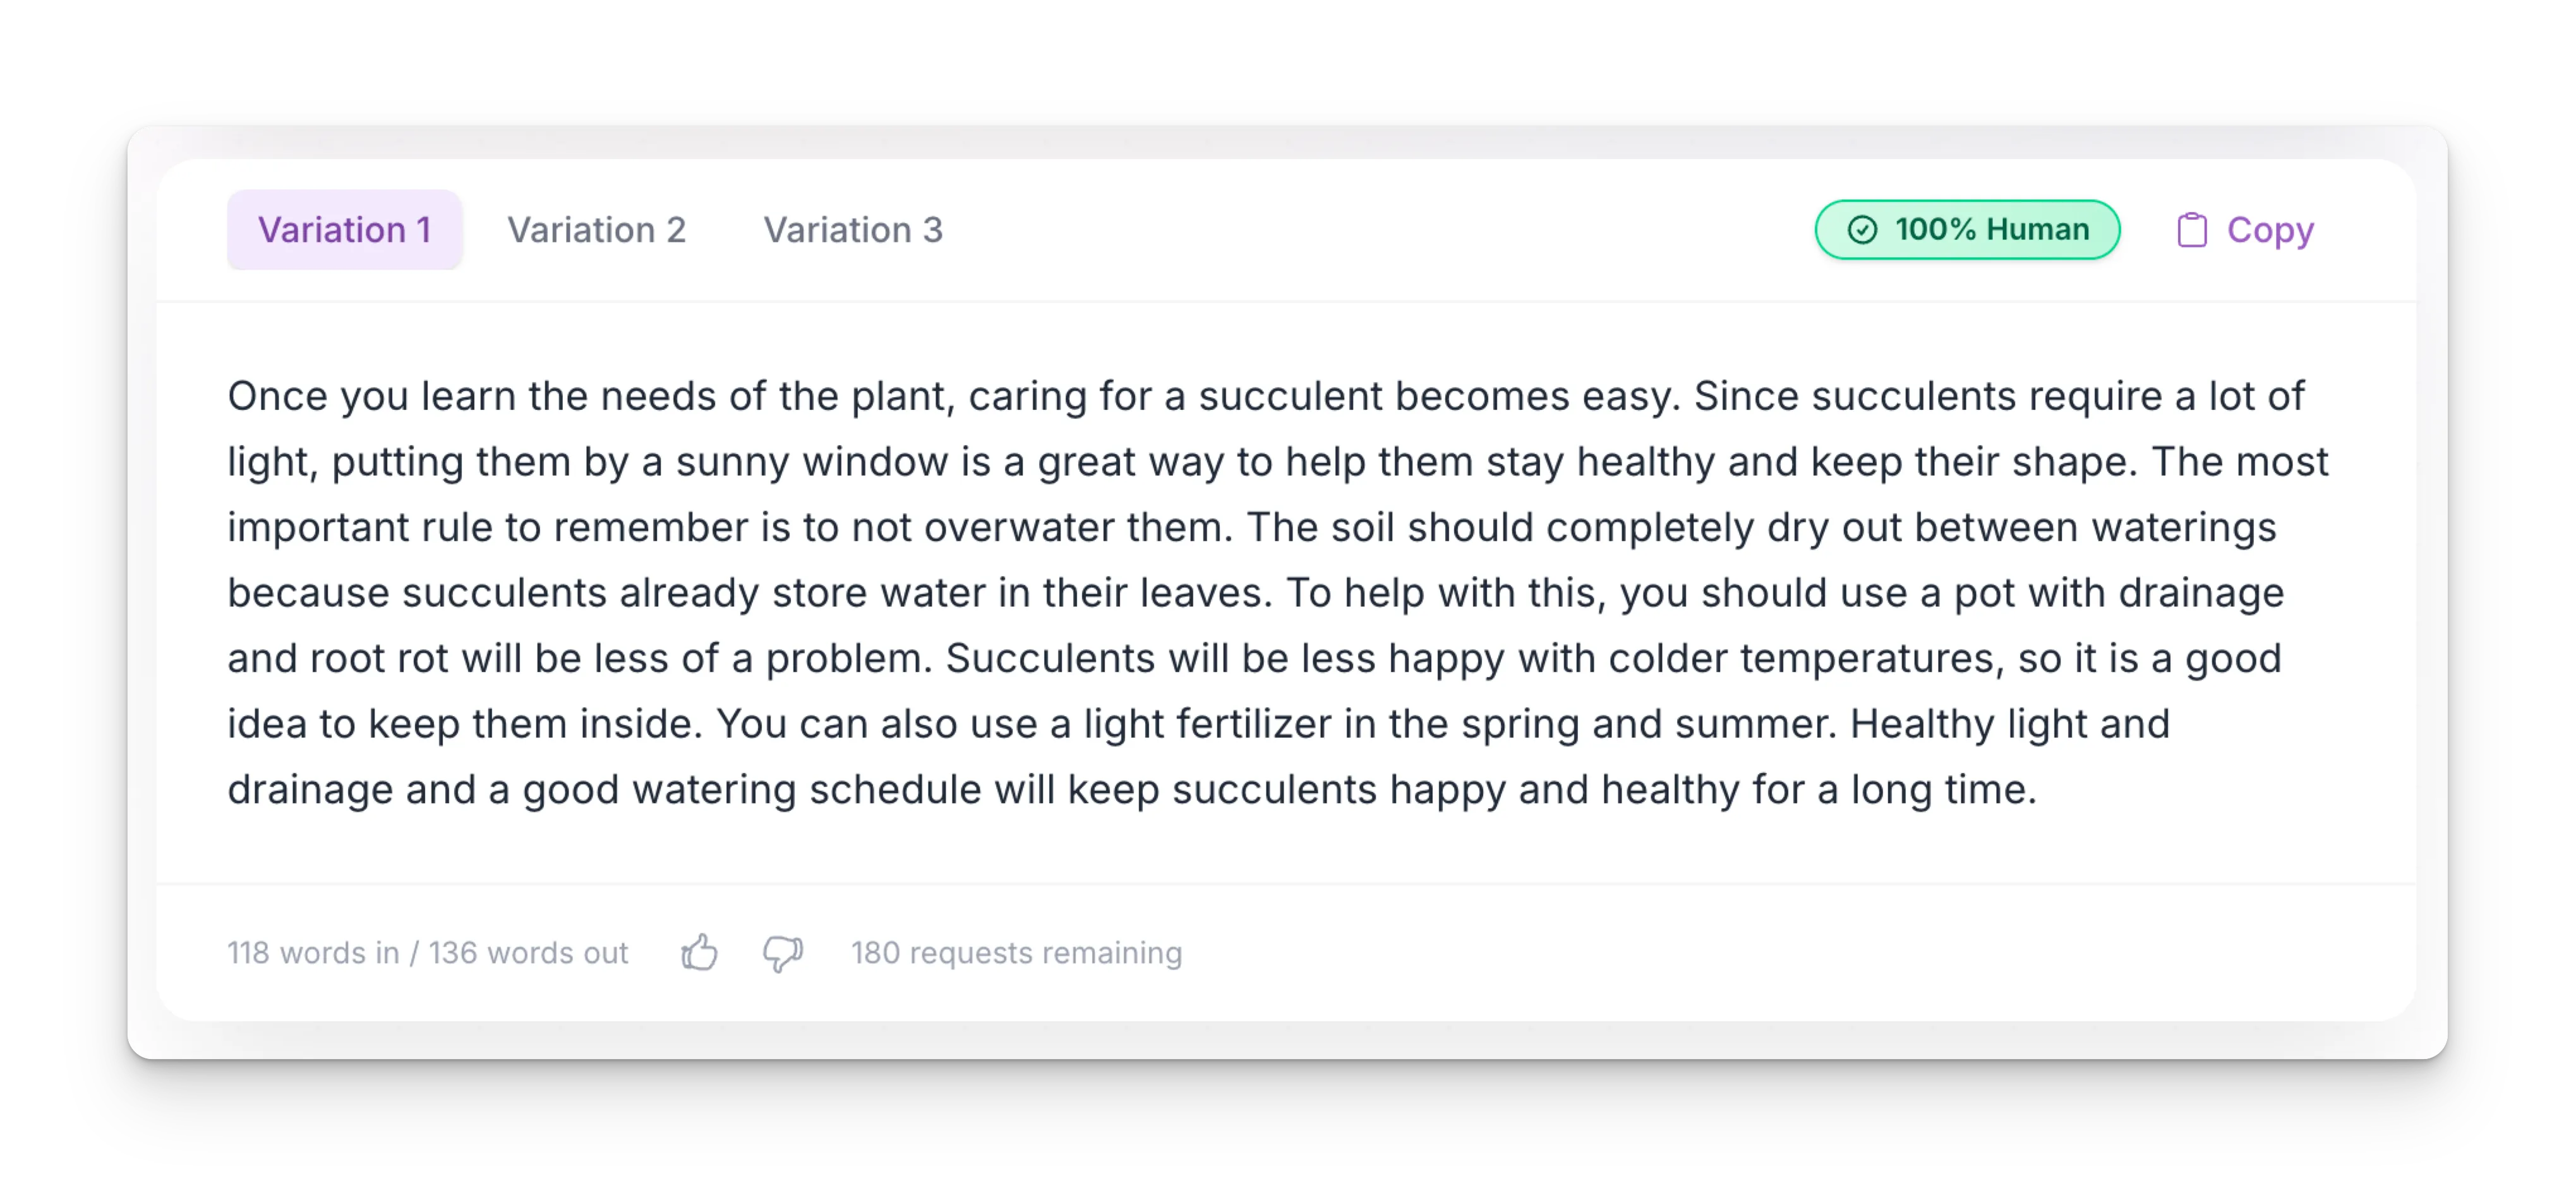Open the Variation 3 tab
The height and width of the screenshot is (1186, 2576).
click(x=853, y=230)
